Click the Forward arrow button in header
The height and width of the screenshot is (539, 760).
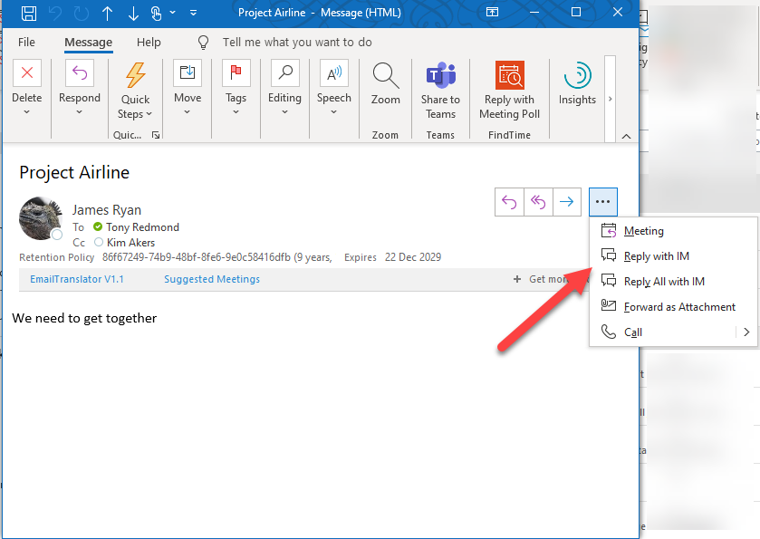click(x=567, y=202)
